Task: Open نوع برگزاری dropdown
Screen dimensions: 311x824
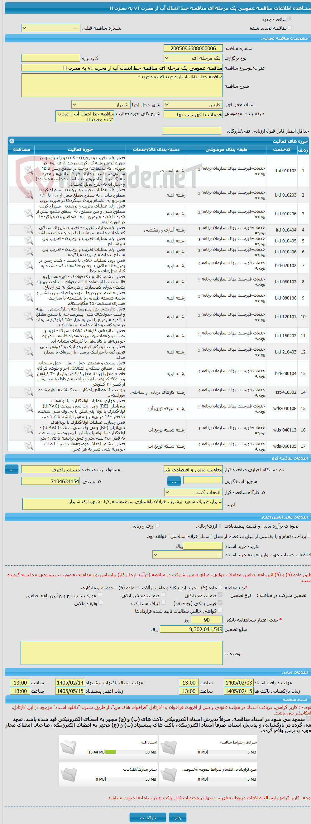Action: [x=193, y=58]
